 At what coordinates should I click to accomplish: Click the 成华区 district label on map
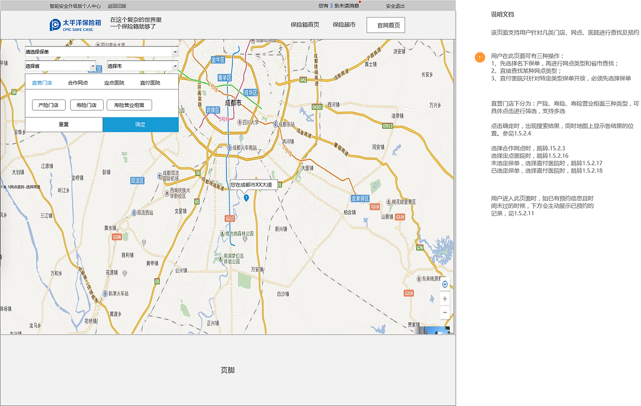tap(250, 92)
